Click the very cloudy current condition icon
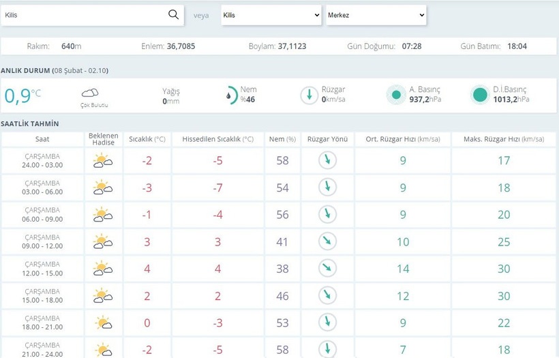The width and height of the screenshot is (559, 358). tap(90, 93)
